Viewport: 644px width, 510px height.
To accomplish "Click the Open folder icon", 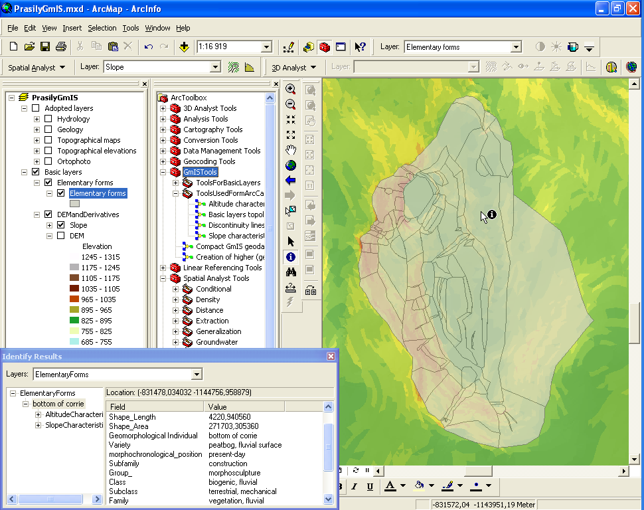I will pyautogui.click(x=29, y=46).
